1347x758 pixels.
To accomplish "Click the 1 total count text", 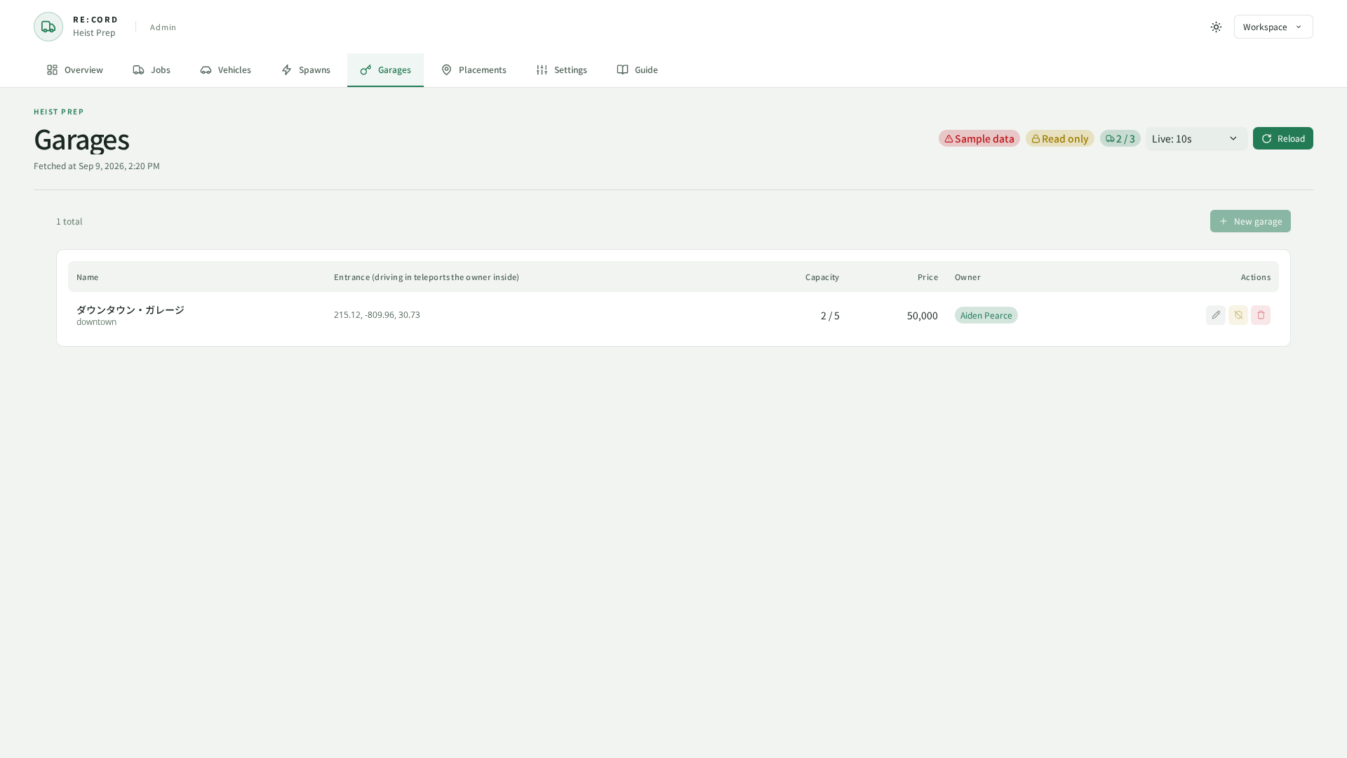I will [x=69, y=221].
